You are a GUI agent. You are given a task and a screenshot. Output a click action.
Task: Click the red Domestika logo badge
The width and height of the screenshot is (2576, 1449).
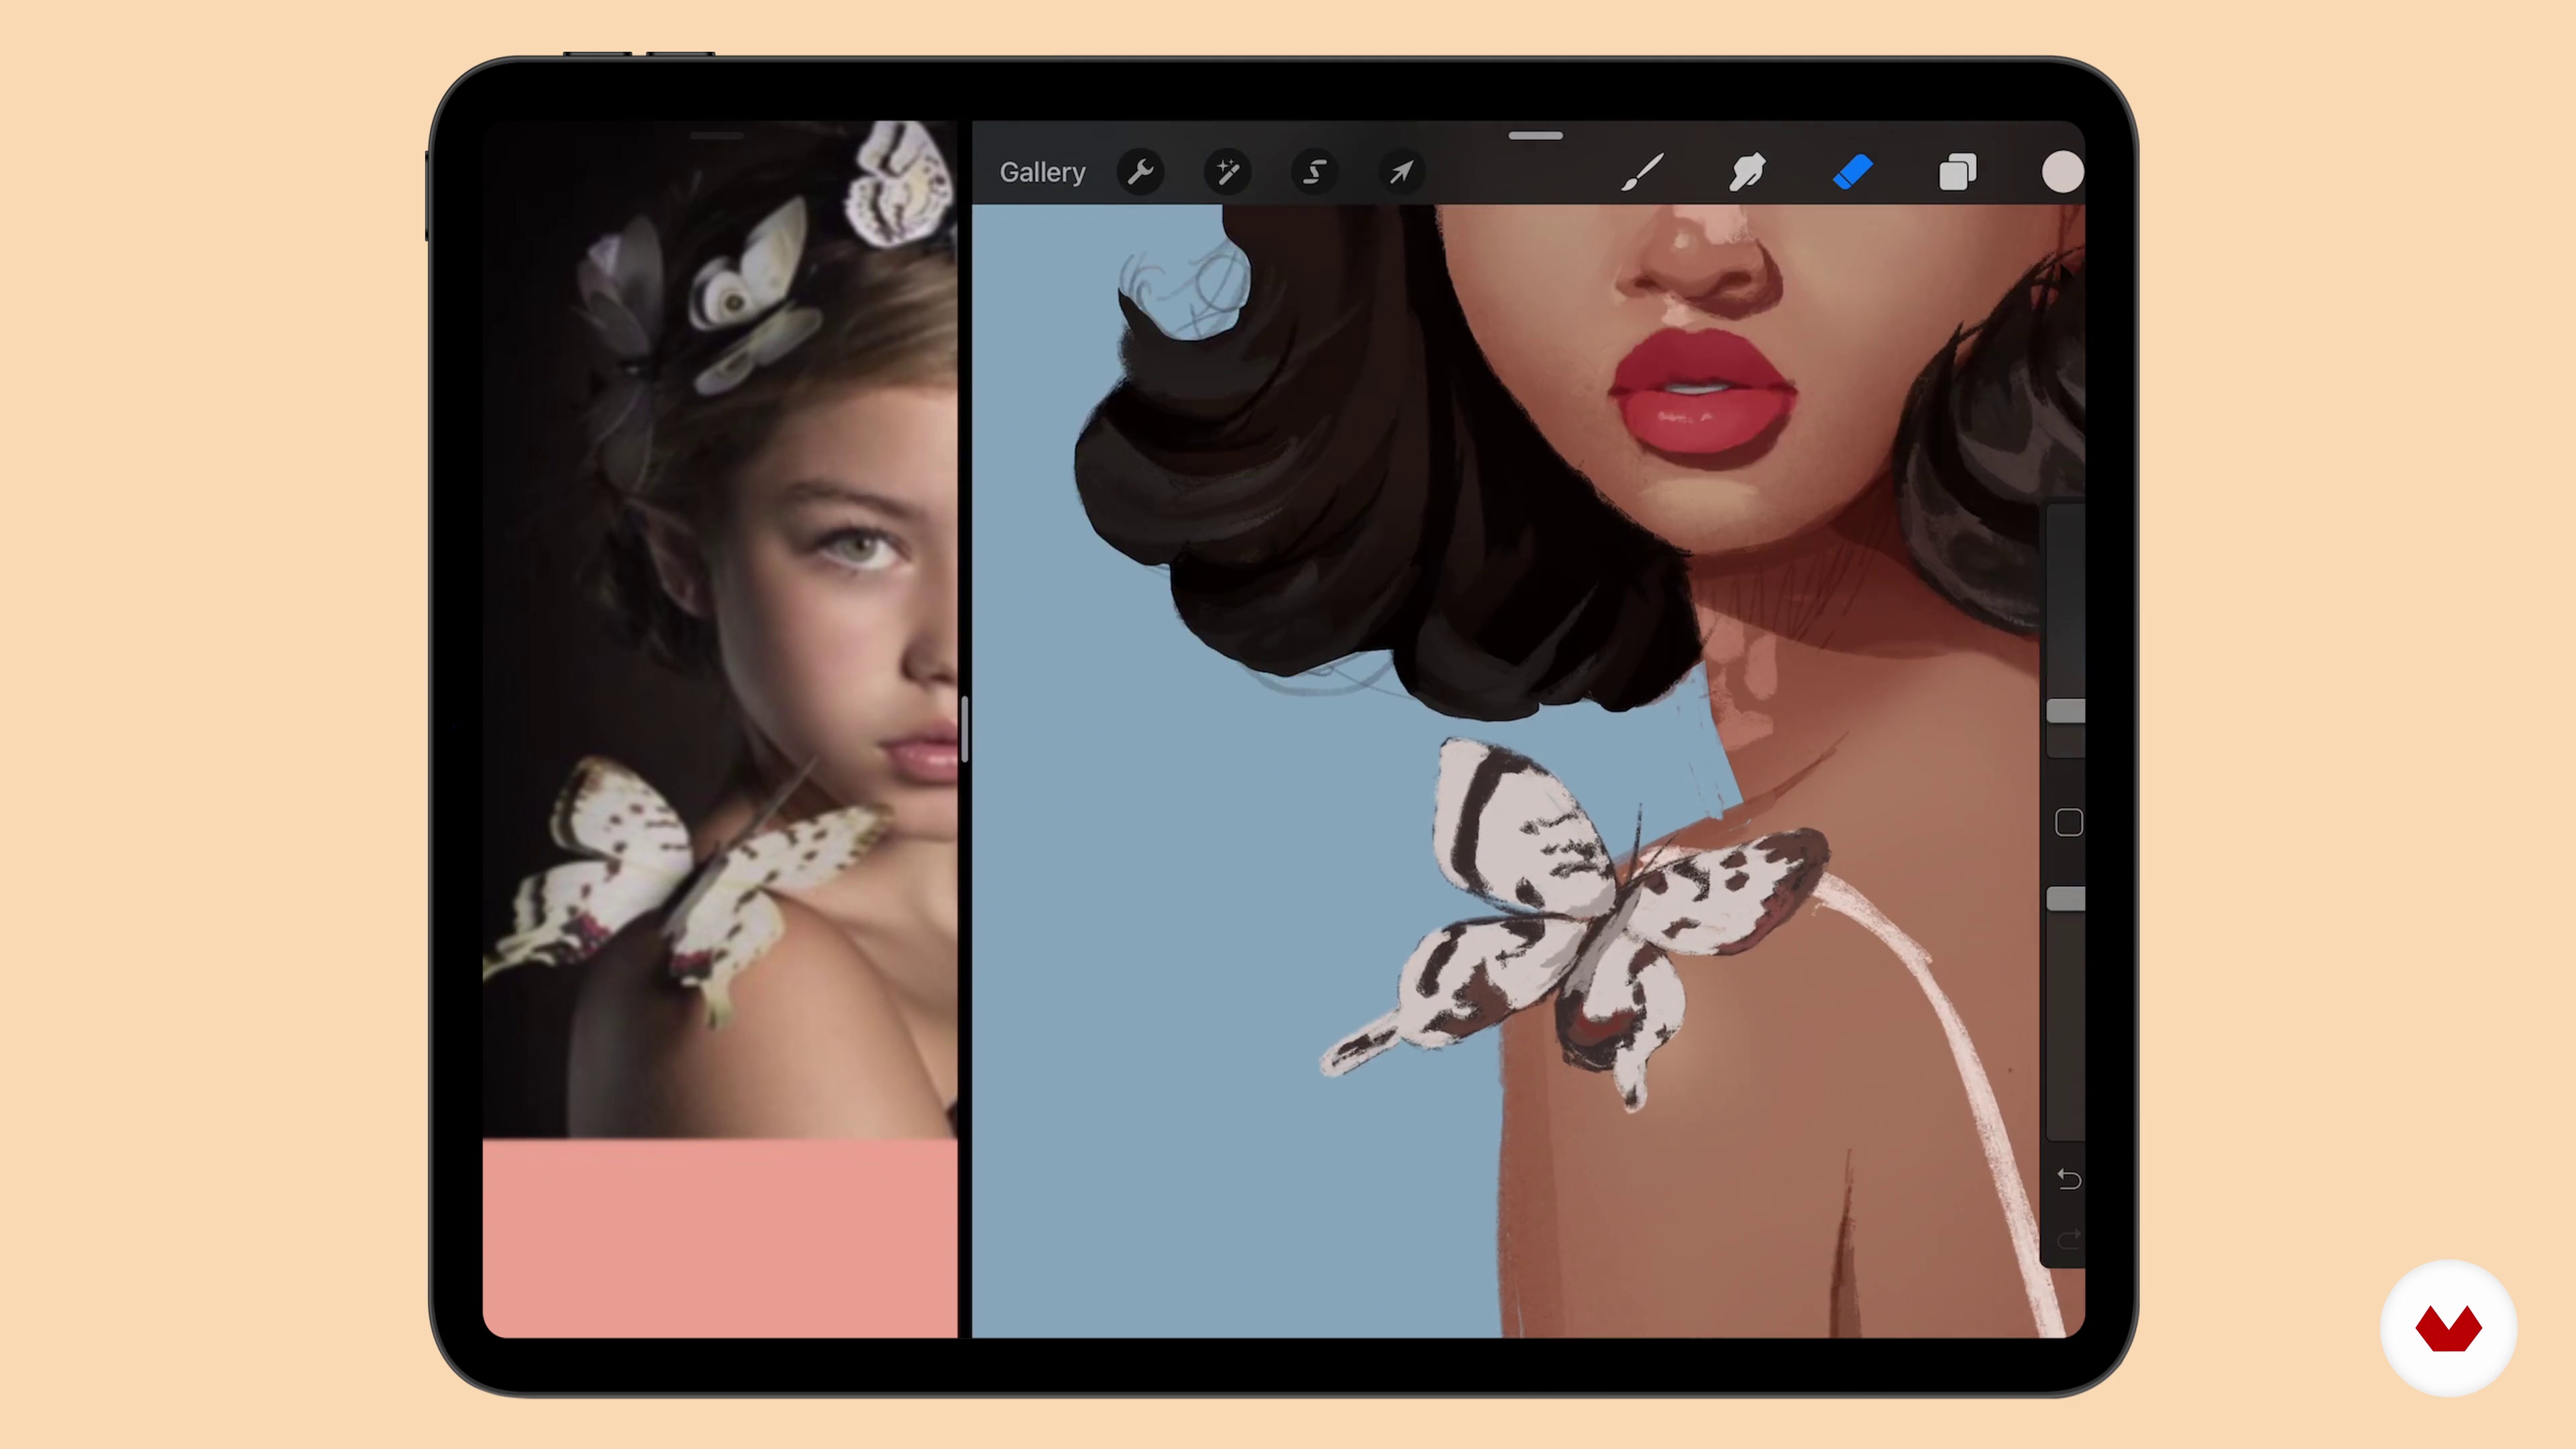click(2448, 1328)
